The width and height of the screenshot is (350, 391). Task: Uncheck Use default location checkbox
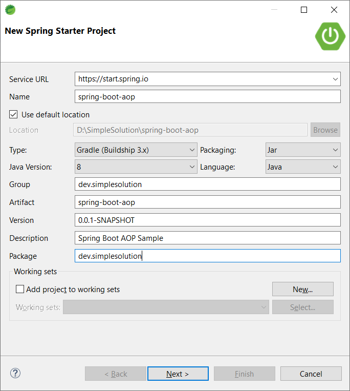[x=13, y=114]
